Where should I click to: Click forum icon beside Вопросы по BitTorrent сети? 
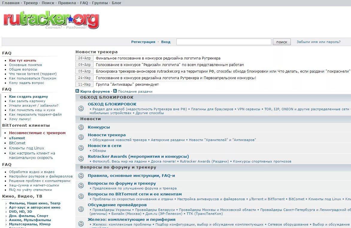(81, 196)
